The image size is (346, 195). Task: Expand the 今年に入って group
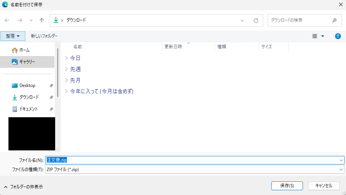[x=66, y=91]
